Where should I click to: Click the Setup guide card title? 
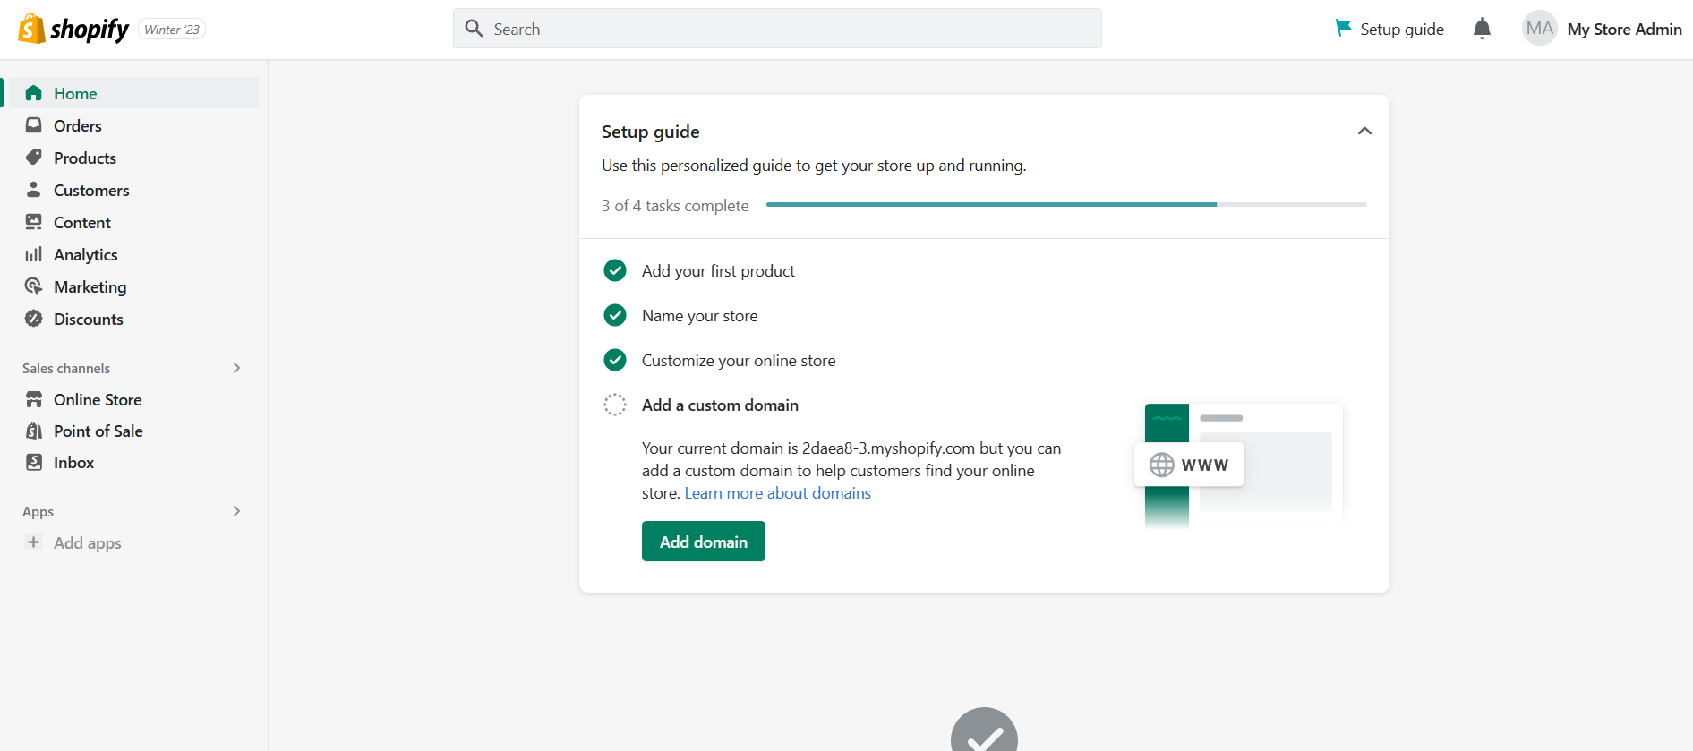click(651, 132)
